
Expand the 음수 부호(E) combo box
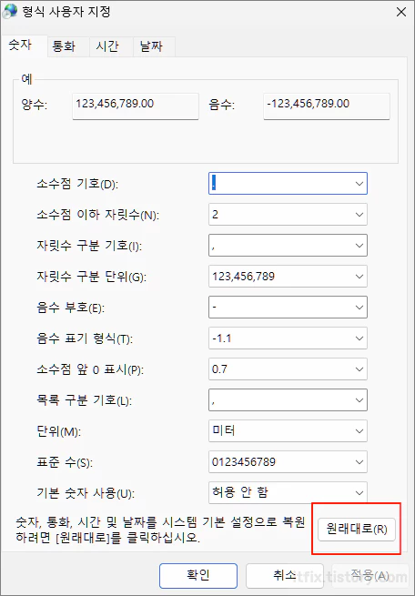coord(288,308)
